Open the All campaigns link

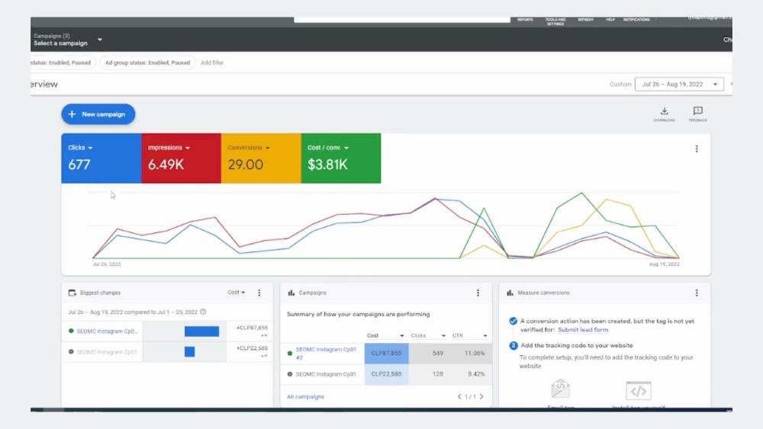tap(306, 397)
